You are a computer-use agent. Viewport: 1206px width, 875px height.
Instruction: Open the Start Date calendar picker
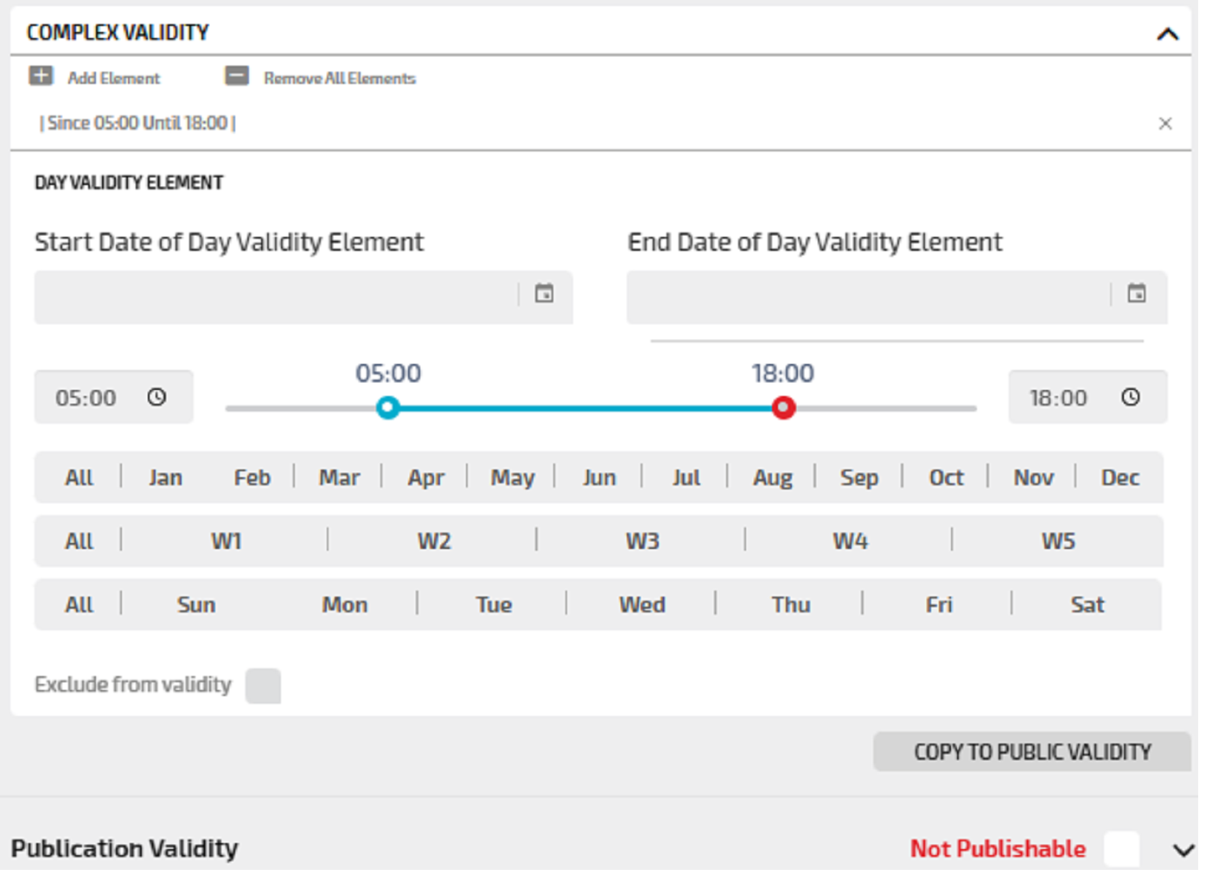544,294
